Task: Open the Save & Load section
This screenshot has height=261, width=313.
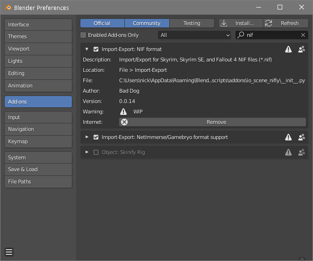Action: click(38, 170)
